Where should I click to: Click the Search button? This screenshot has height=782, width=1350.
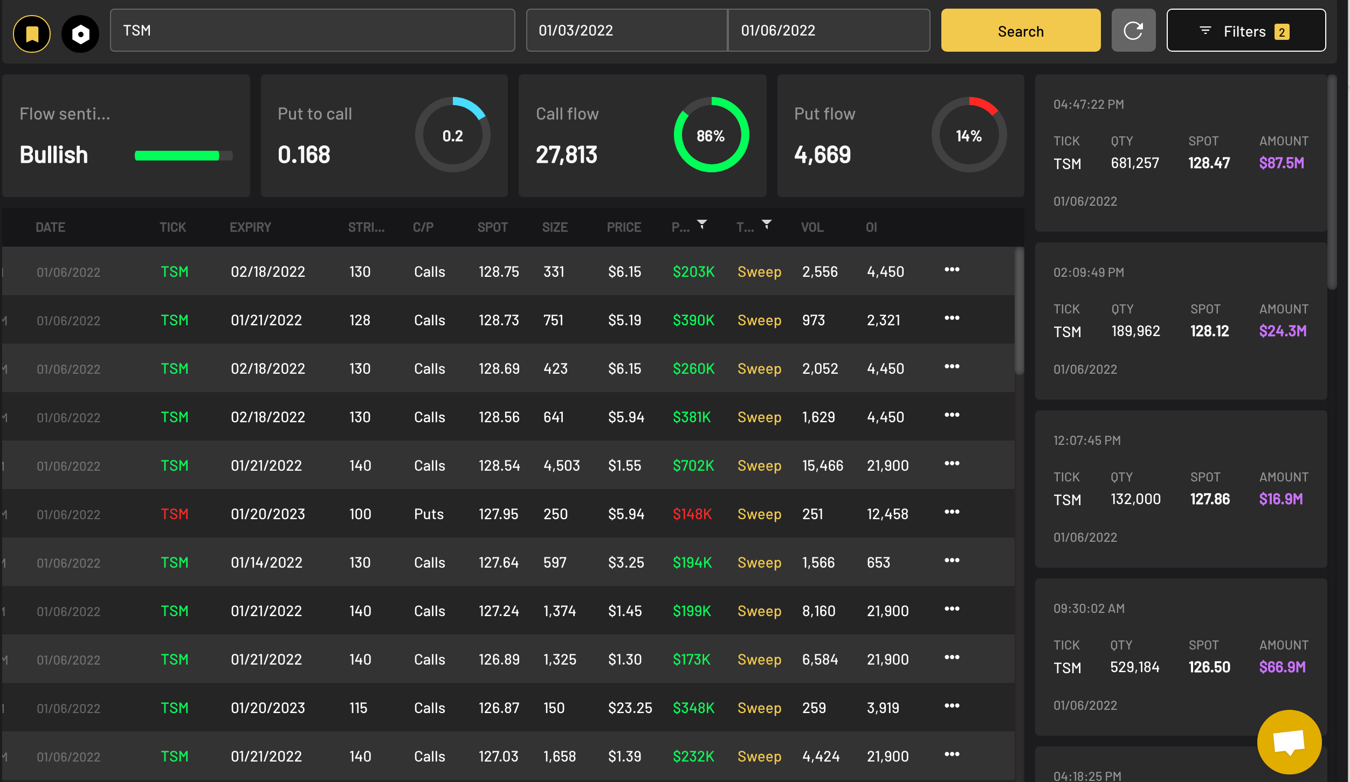pos(1021,31)
